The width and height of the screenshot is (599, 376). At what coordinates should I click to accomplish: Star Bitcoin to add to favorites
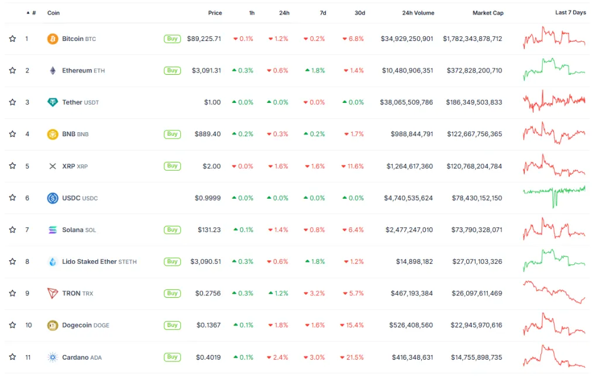[12, 39]
